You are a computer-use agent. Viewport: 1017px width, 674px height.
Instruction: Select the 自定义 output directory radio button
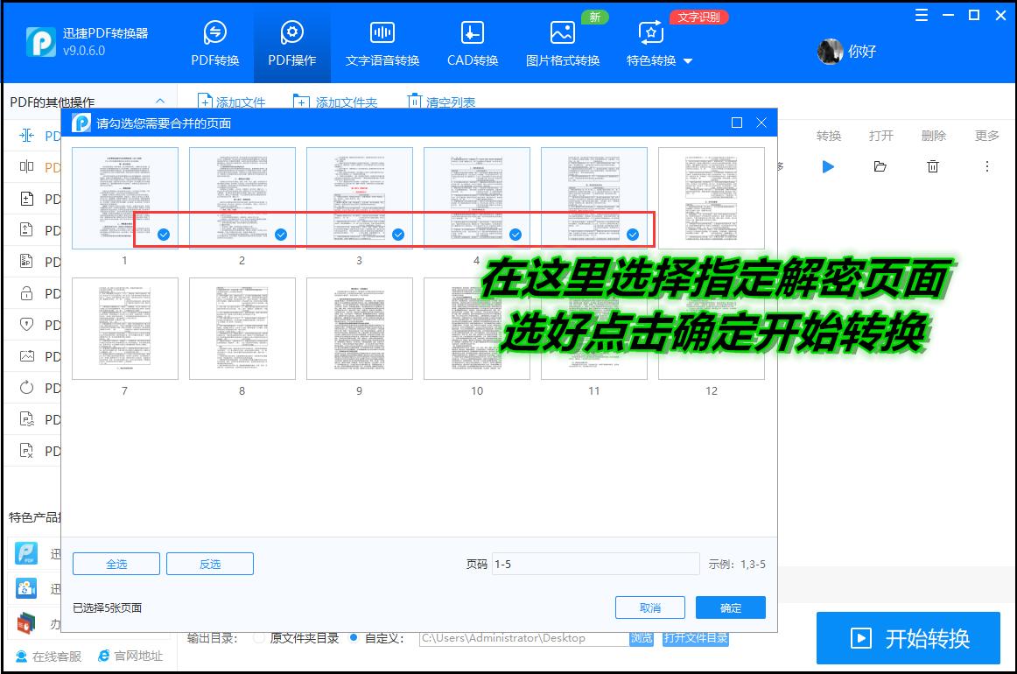[352, 636]
